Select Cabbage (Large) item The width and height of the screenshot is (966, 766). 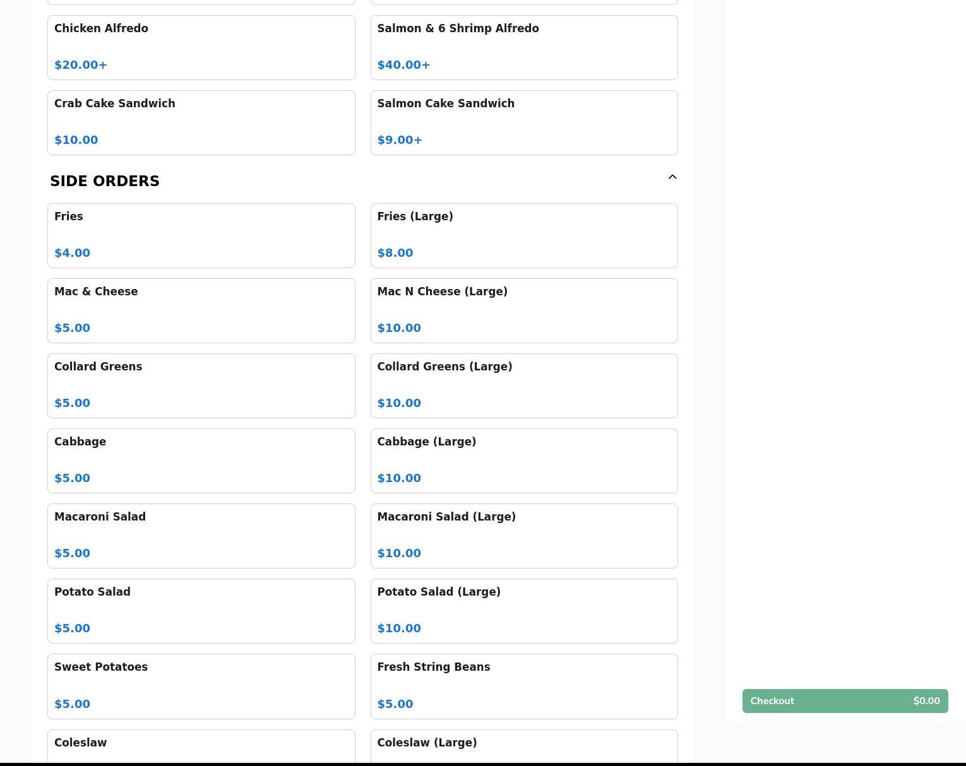pos(524,461)
